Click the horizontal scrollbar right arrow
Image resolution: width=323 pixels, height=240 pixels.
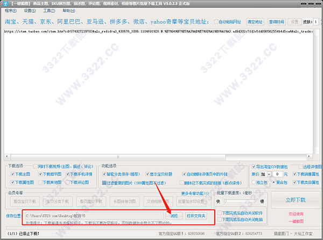tap(308, 157)
